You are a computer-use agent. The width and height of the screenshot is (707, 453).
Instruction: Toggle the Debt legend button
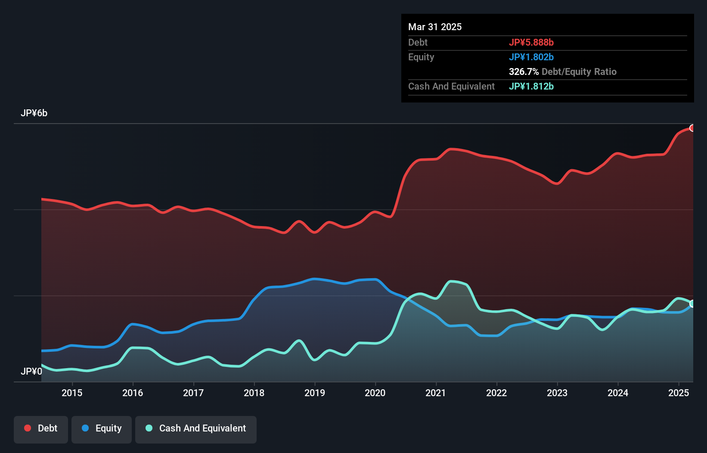[41, 429]
